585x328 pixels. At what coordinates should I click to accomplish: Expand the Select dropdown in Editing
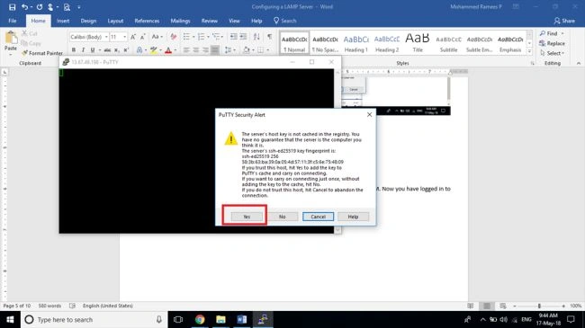click(553, 53)
